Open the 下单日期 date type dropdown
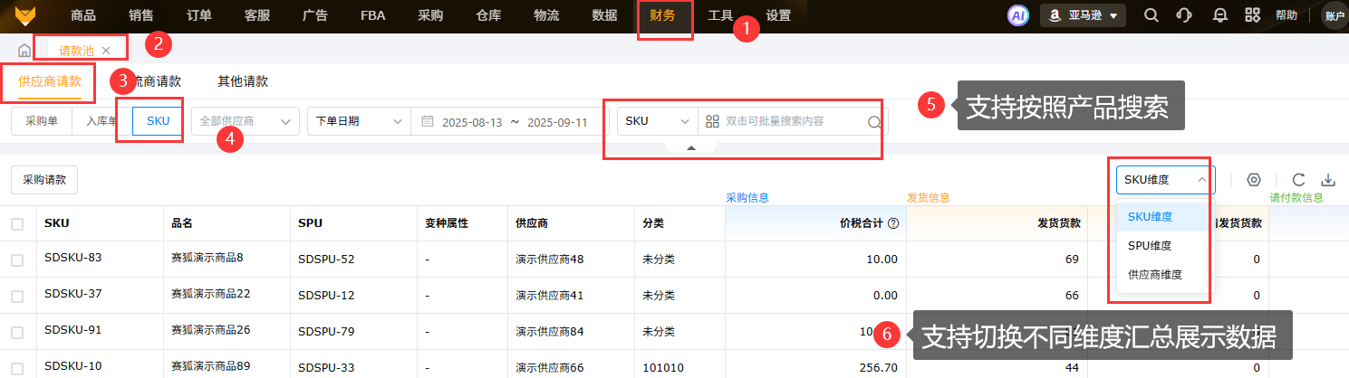This screenshot has height=378, width=1349. (359, 121)
